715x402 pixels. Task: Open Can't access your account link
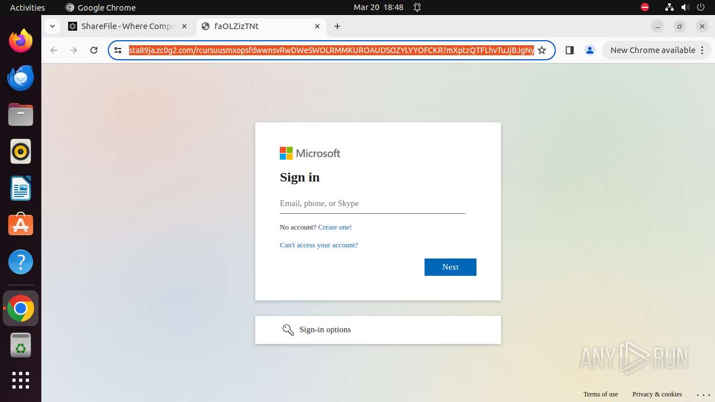pyautogui.click(x=319, y=245)
